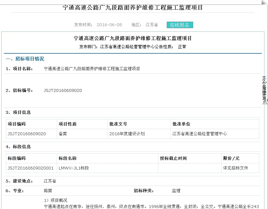Click the 3、项目信息 heading
This screenshot has height=209, width=268.
(x=18, y=112)
